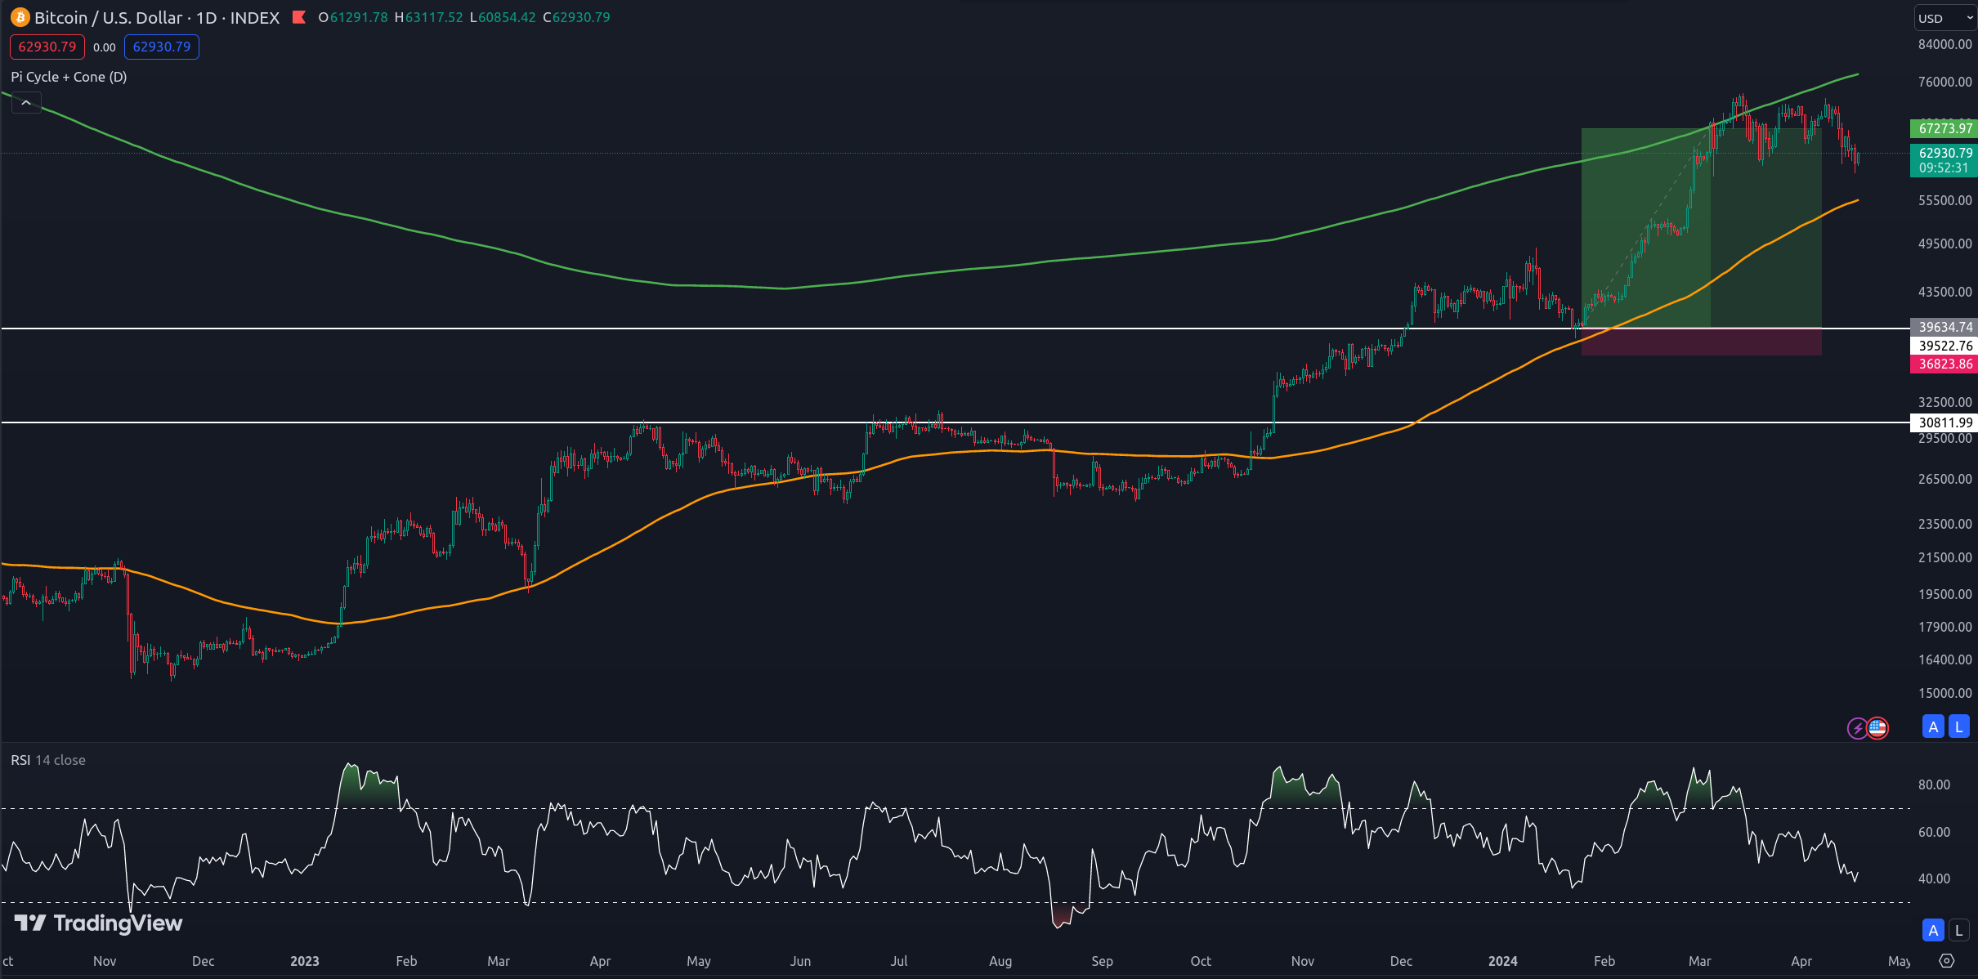Enable log scale on RSI pane

[1958, 930]
